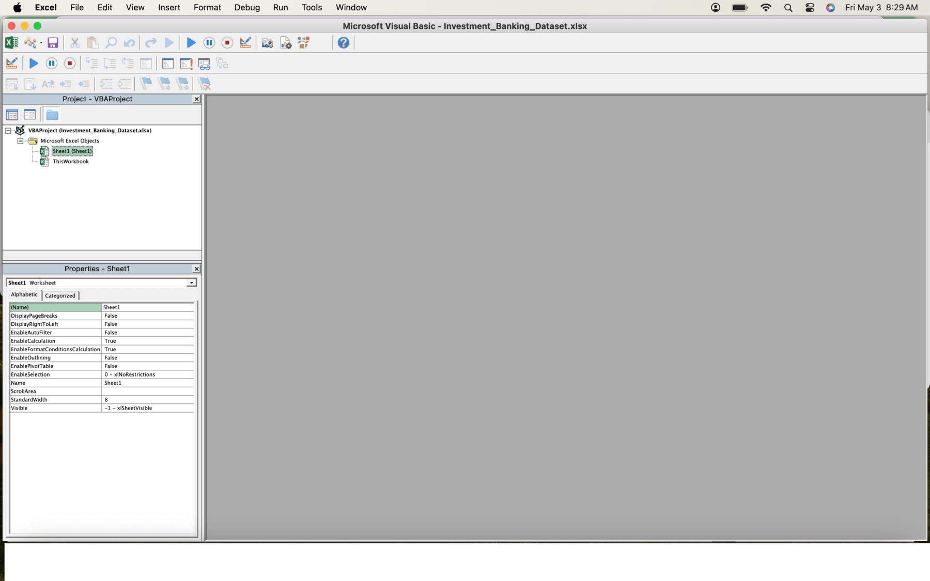Screen dimensions: 930x581
Task: Toggle Folders in the Project pane
Action: click(52, 115)
